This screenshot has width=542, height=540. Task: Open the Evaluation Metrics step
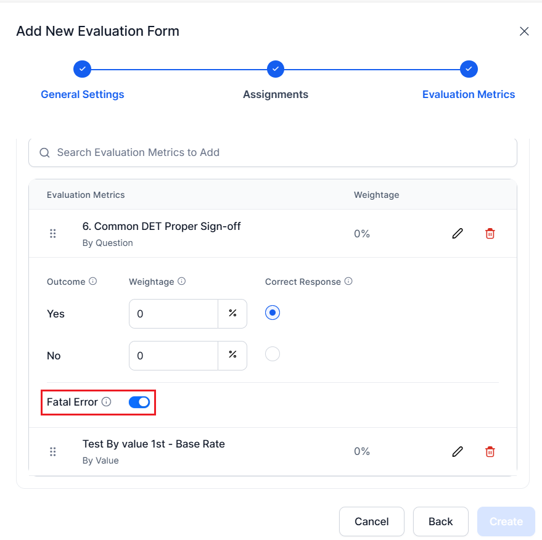tap(469, 94)
